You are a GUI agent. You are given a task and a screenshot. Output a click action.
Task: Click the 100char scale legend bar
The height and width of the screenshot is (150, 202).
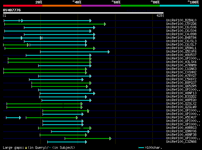[x=141, y=148]
